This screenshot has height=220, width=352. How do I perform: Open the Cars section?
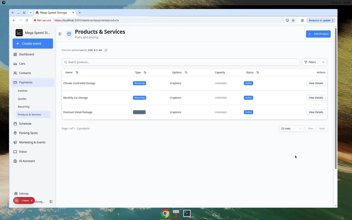click(33, 64)
